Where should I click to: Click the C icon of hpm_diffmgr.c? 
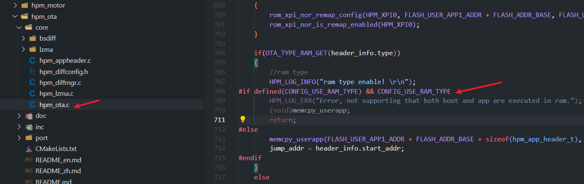point(33,82)
